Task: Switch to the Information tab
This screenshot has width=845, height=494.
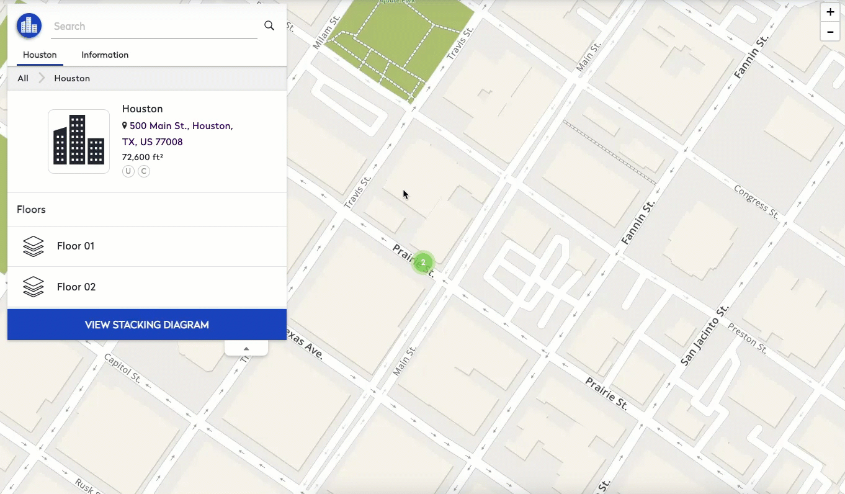Action: [x=105, y=55]
